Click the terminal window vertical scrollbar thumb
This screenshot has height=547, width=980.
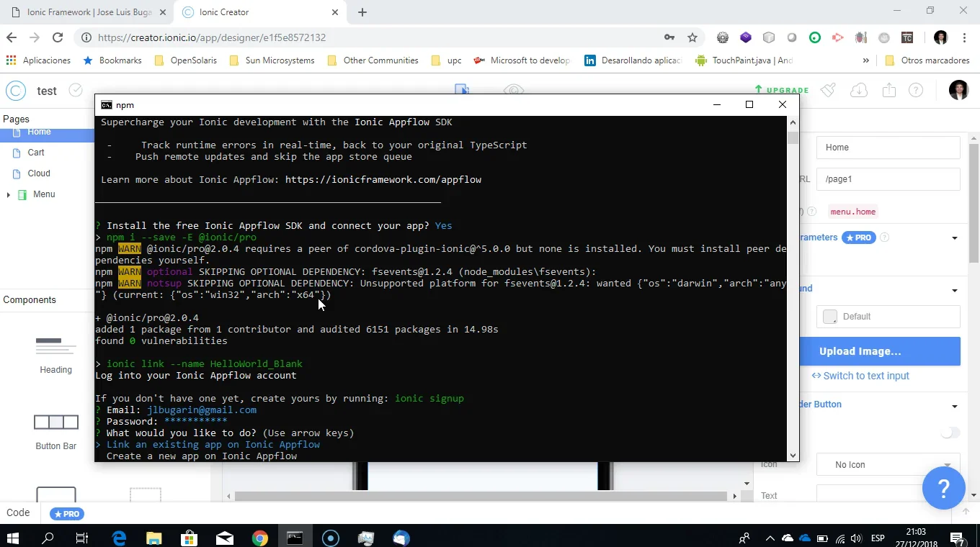pyautogui.click(x=793, y=138)
